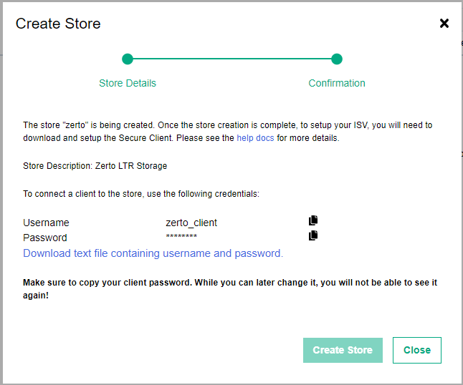Click the Create Store button
The height and width of the screenshot is (385, 463).
(343, 350)
